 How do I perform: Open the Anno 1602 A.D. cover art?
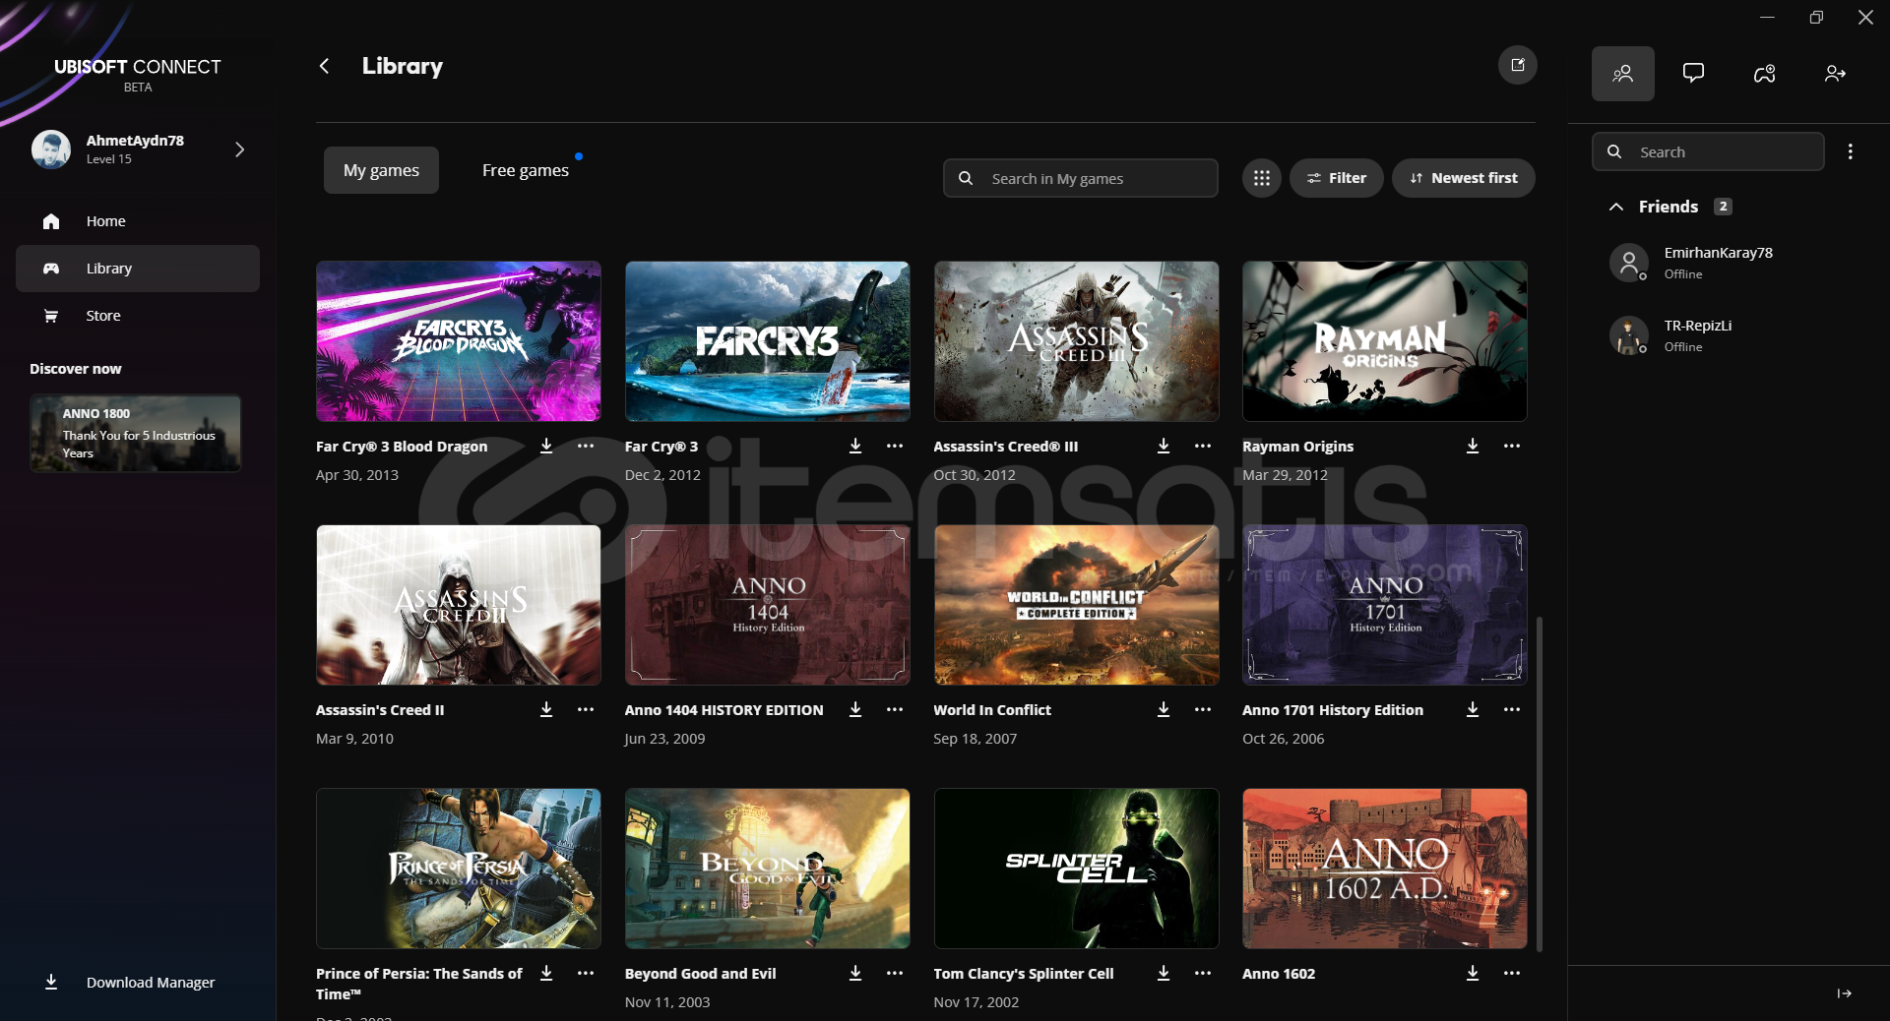[x=1384, y=869]
